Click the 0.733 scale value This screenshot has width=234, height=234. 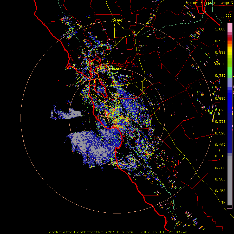pos(220,87)
